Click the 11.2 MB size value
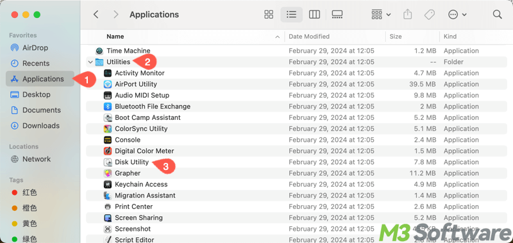The image size is (513, 243). click(x=423, y=173)
